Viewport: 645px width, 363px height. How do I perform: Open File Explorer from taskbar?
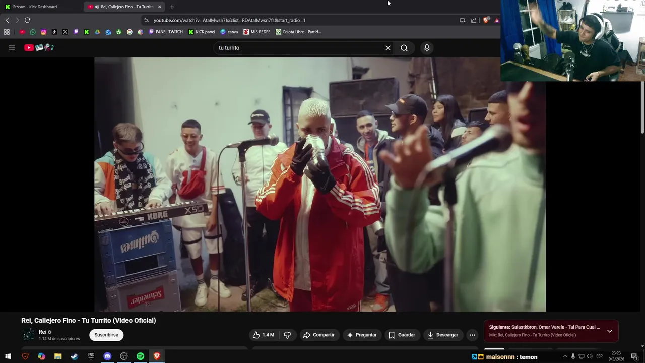(x=58, y=356)
